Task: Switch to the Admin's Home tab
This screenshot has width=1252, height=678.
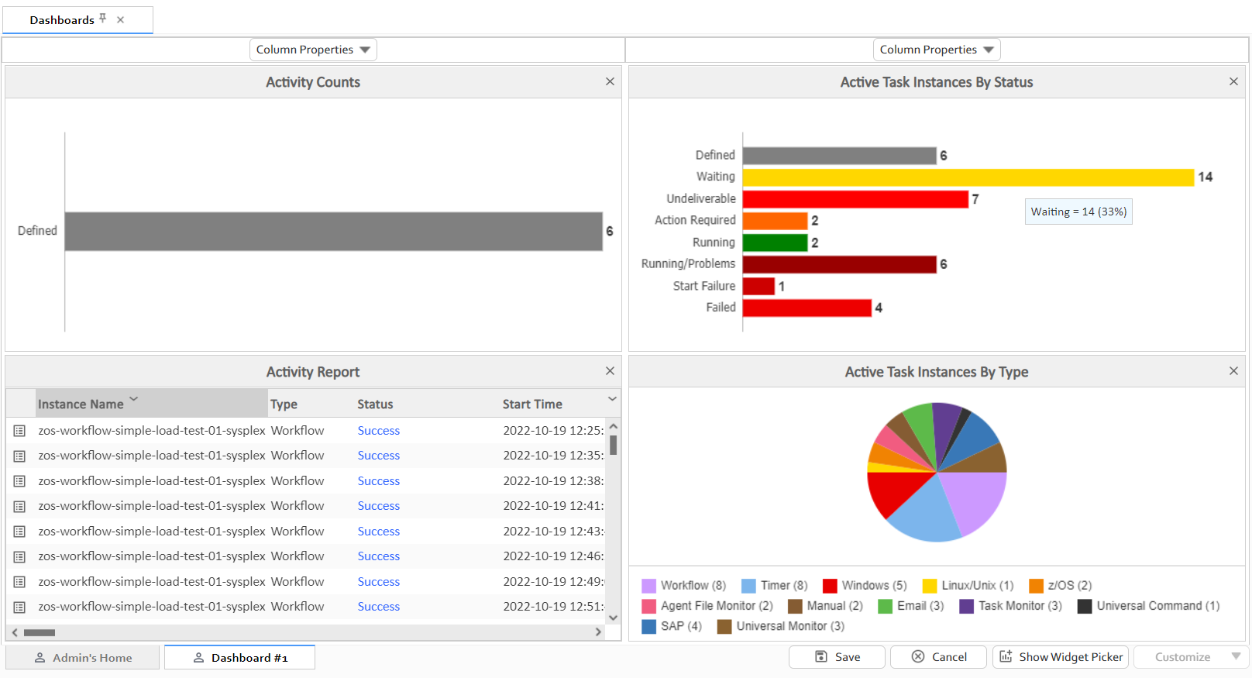Action: click(83, 658)
